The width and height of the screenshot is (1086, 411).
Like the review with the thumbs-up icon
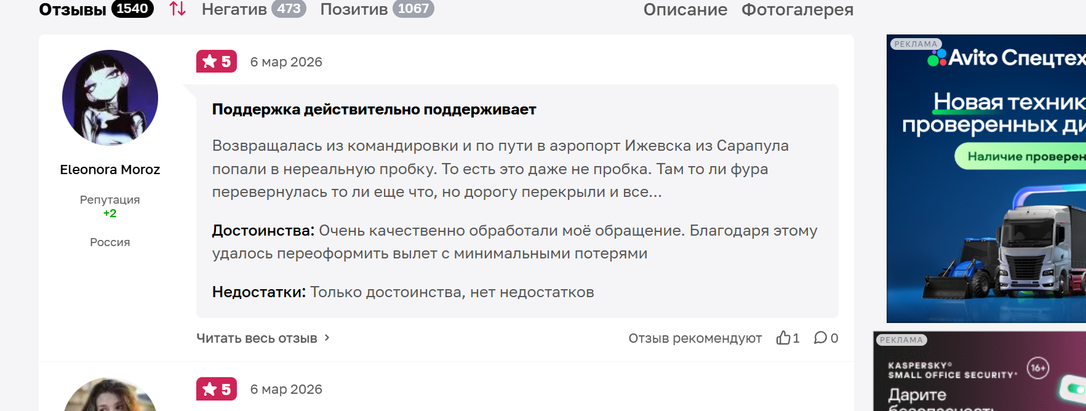pos(783,338)
